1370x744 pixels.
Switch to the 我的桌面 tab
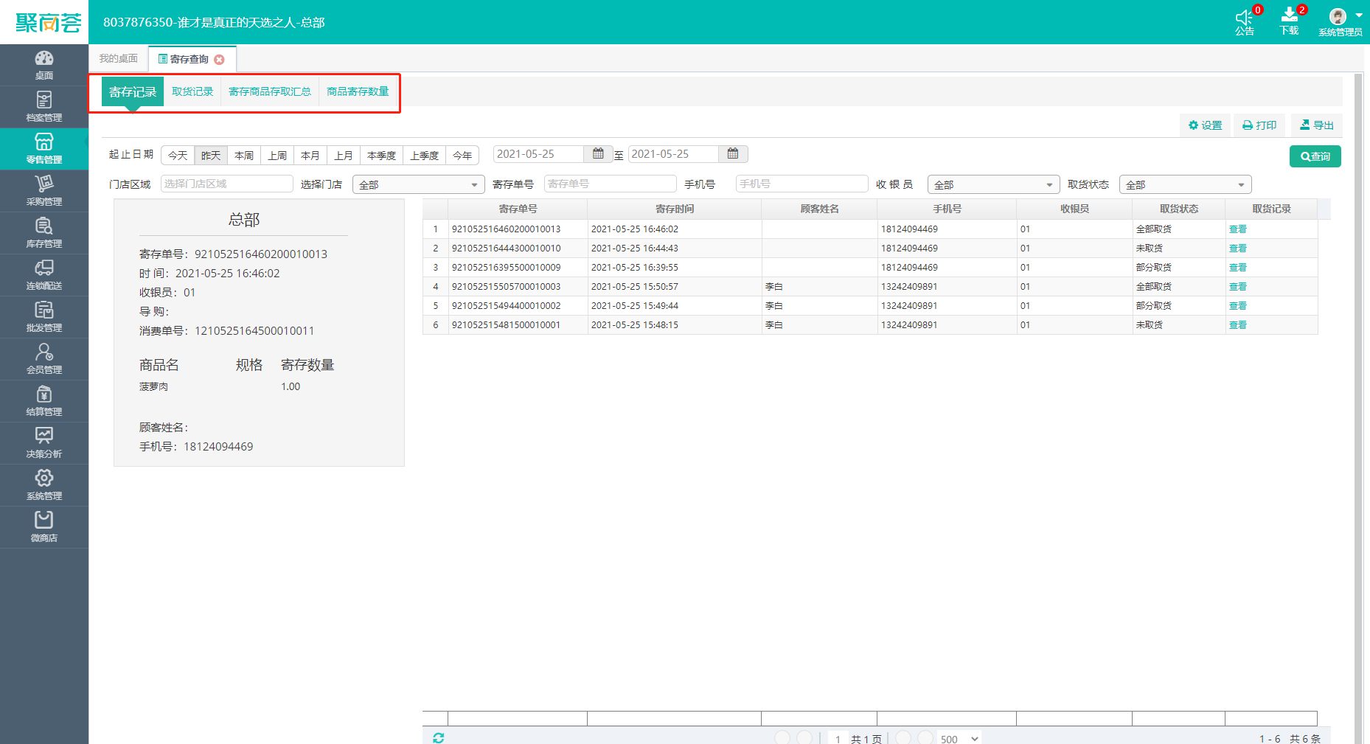coord(118,58)
